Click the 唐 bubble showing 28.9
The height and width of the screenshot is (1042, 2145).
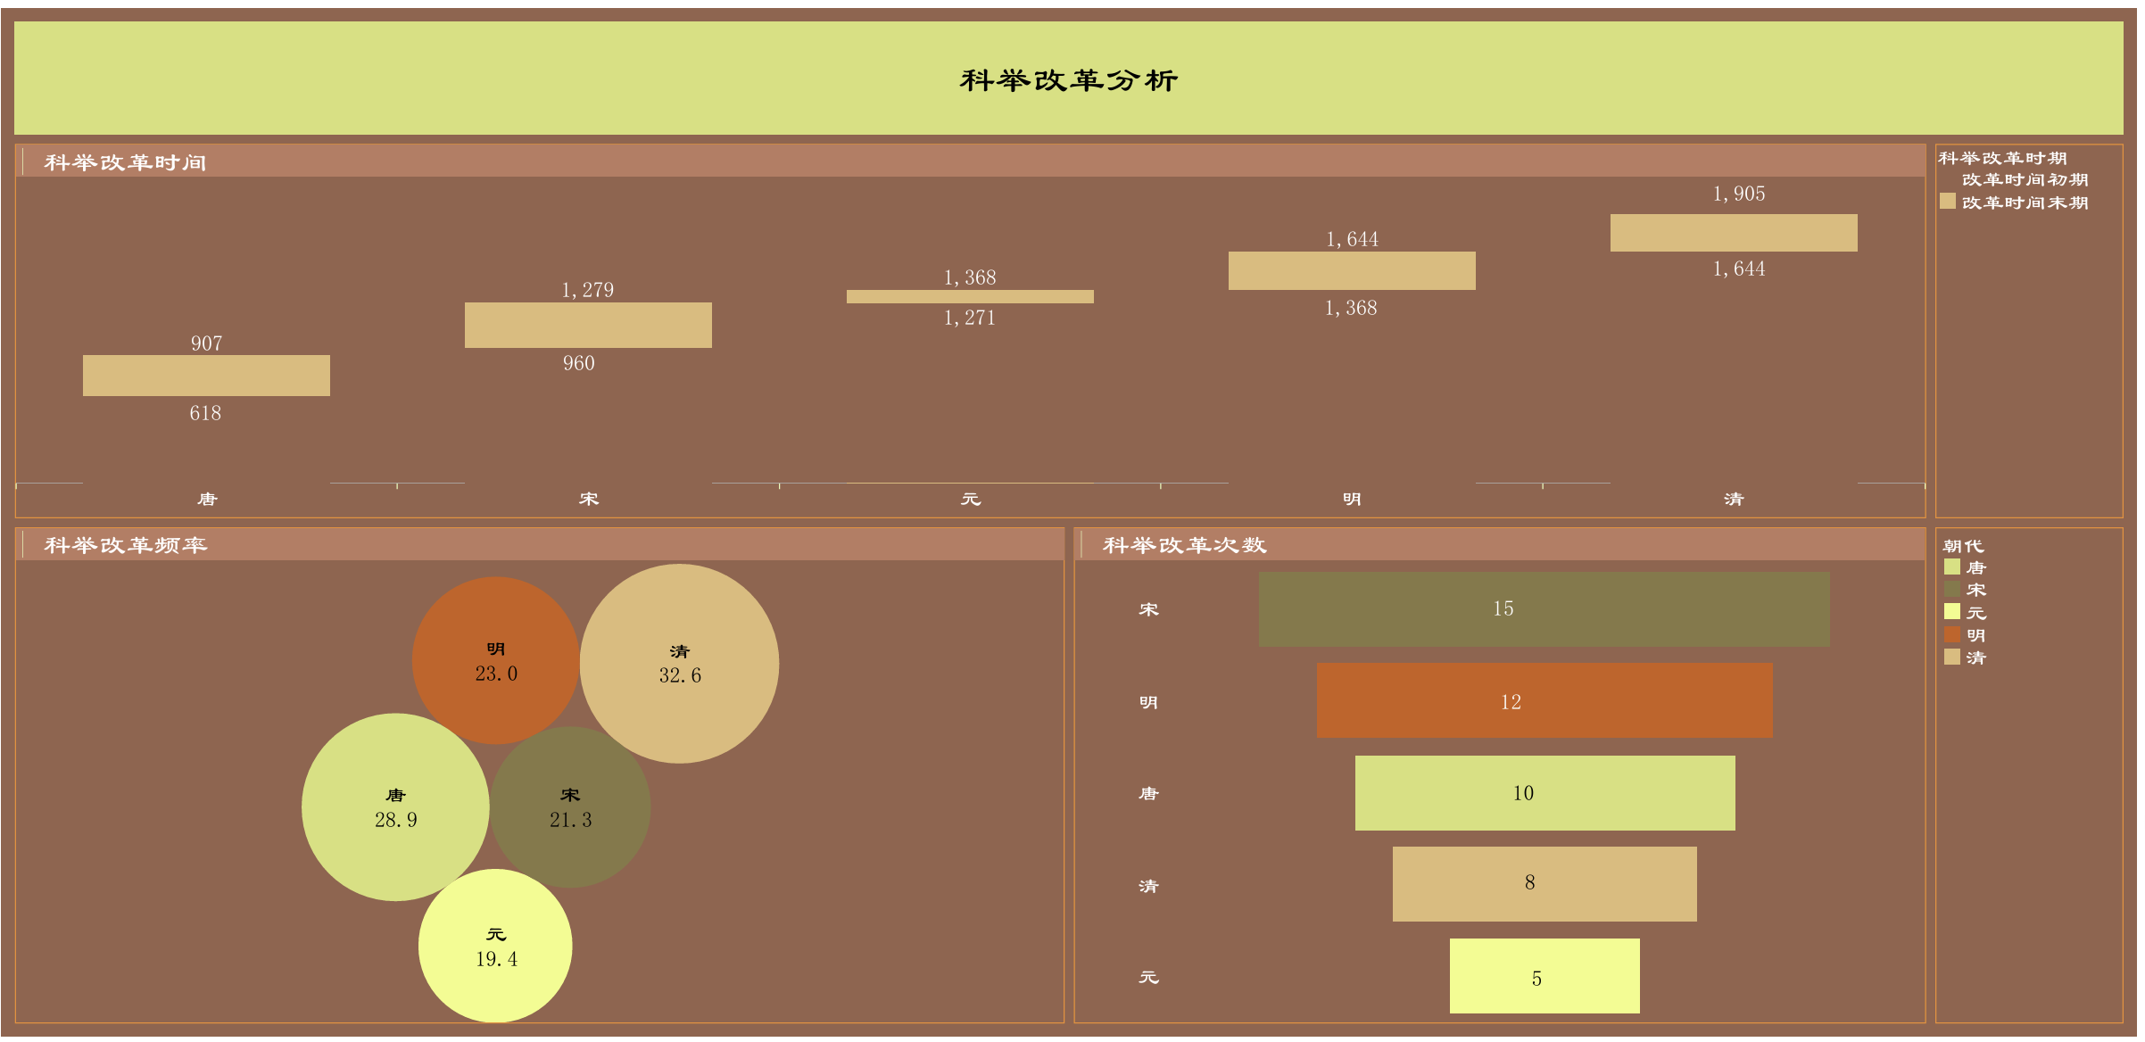click(x=395, y=806)
